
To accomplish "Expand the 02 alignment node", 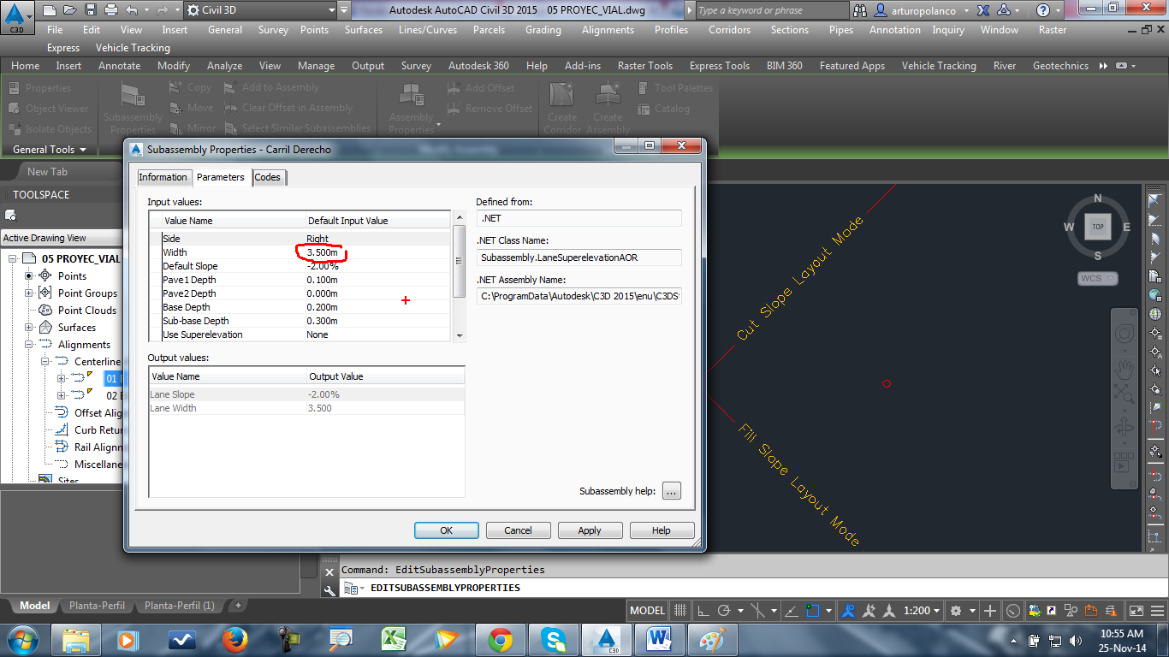I will click(x=61, y=396).
